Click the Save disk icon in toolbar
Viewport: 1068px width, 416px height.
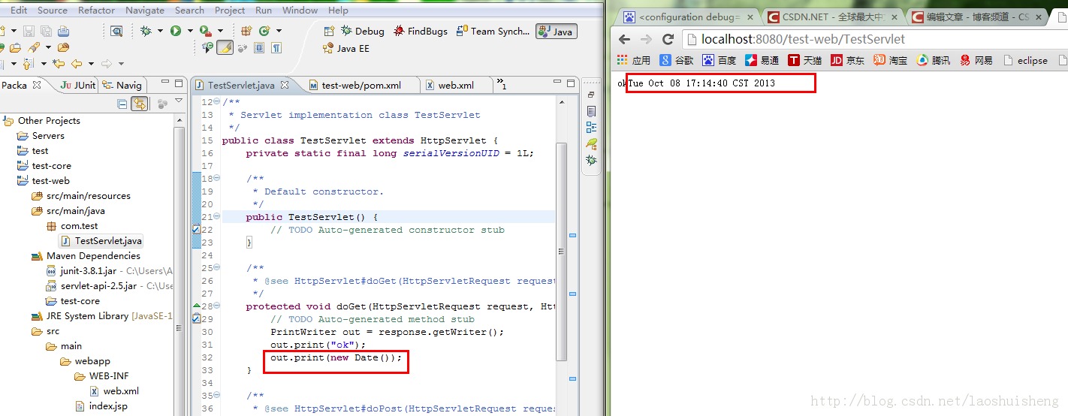(29, 31)
